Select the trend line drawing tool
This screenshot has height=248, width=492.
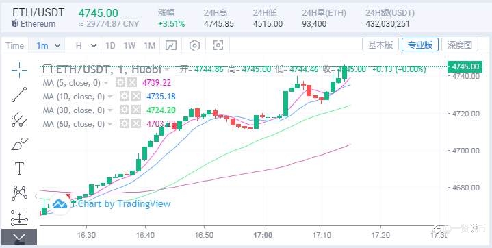[x=19, y=95]
